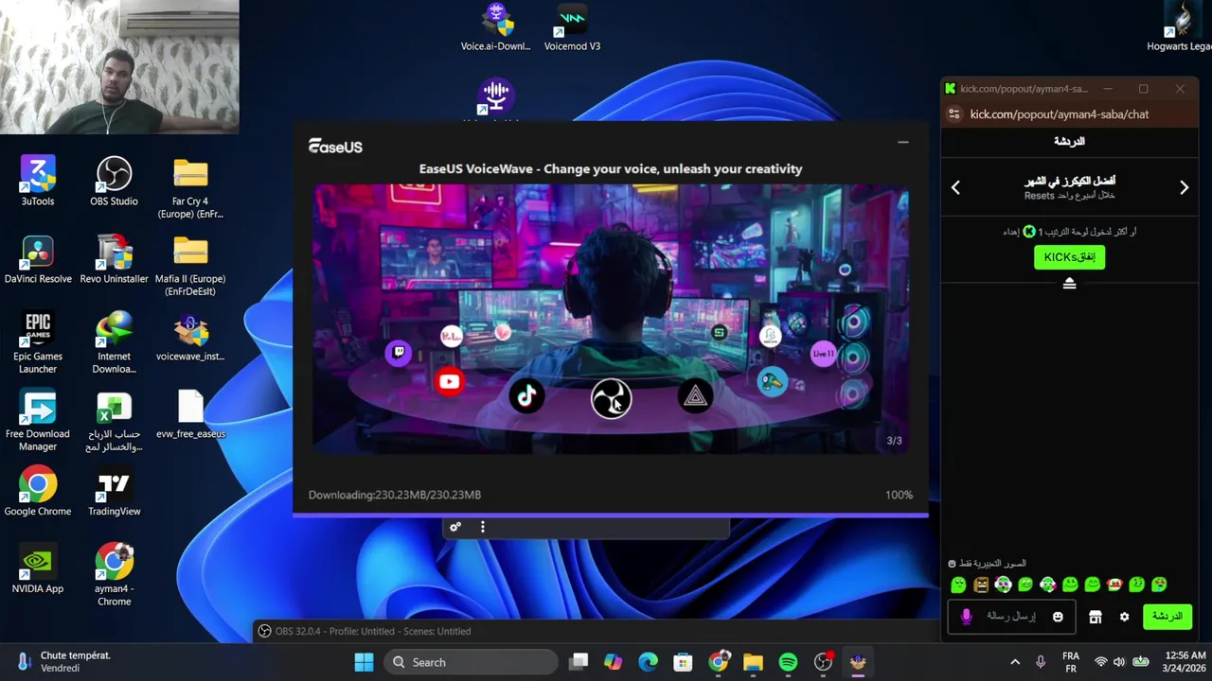Image resolution: width=1212 pixels, height=681 pixels.
Task: Click the green KICKs spend button
Action: pos(1069,257)
